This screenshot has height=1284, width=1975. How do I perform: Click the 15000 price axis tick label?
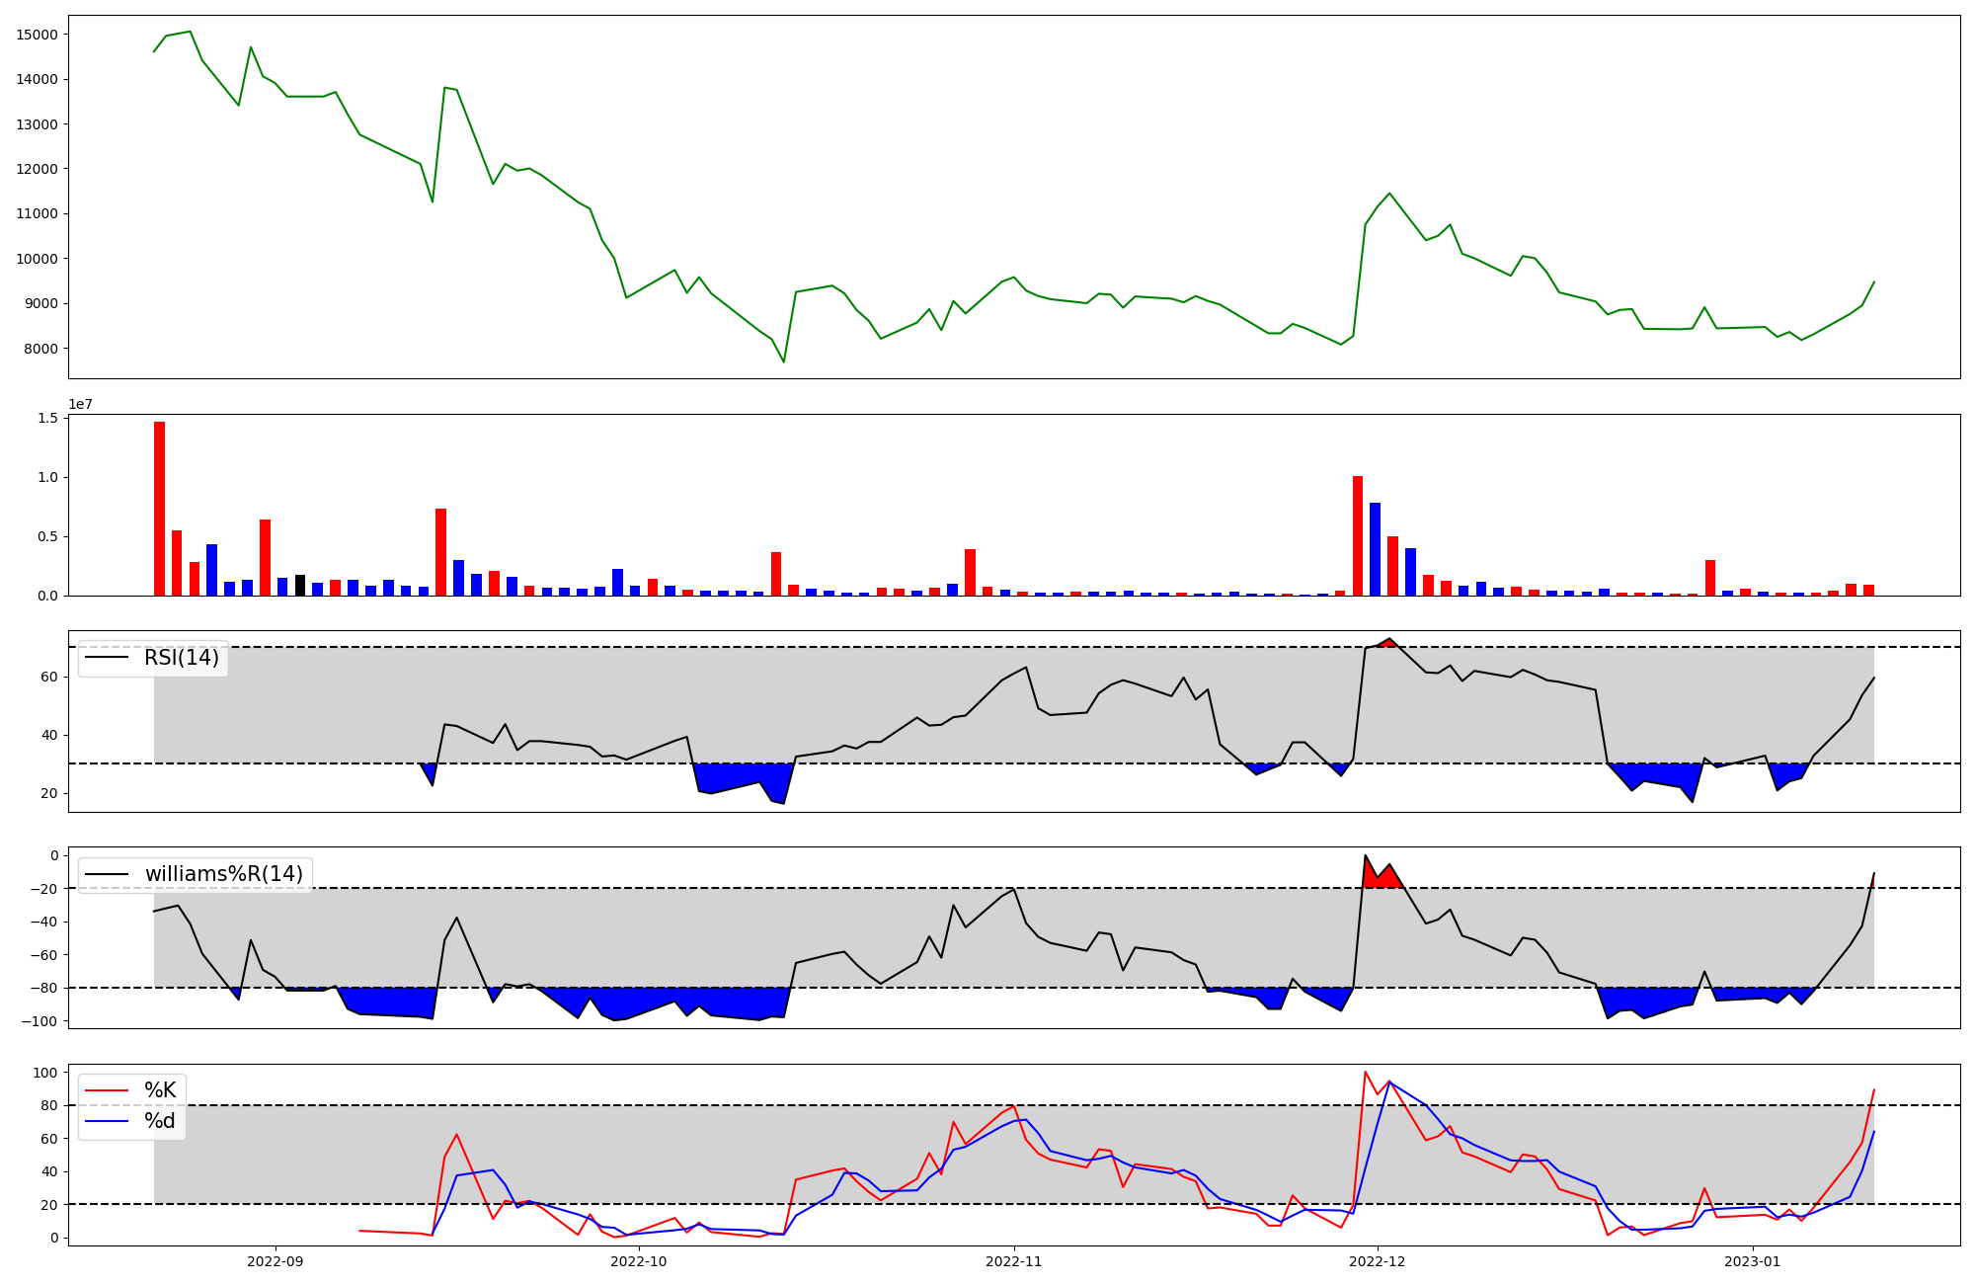(38, 35)
